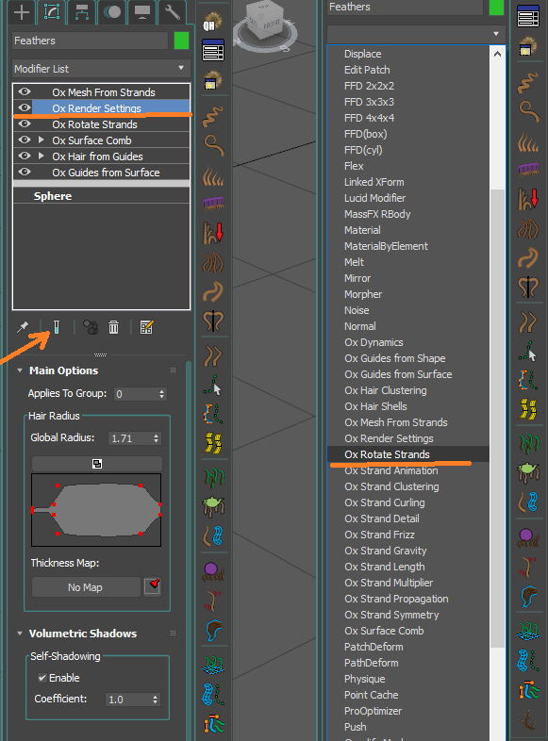Toggle visibility of Ox Rotate Strands
The image size is (548, 741).
pos(25,123)
